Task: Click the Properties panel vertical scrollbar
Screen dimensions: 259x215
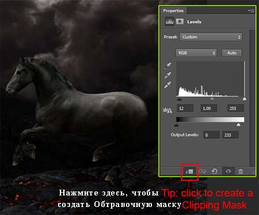Action: (x=252, y=98)
